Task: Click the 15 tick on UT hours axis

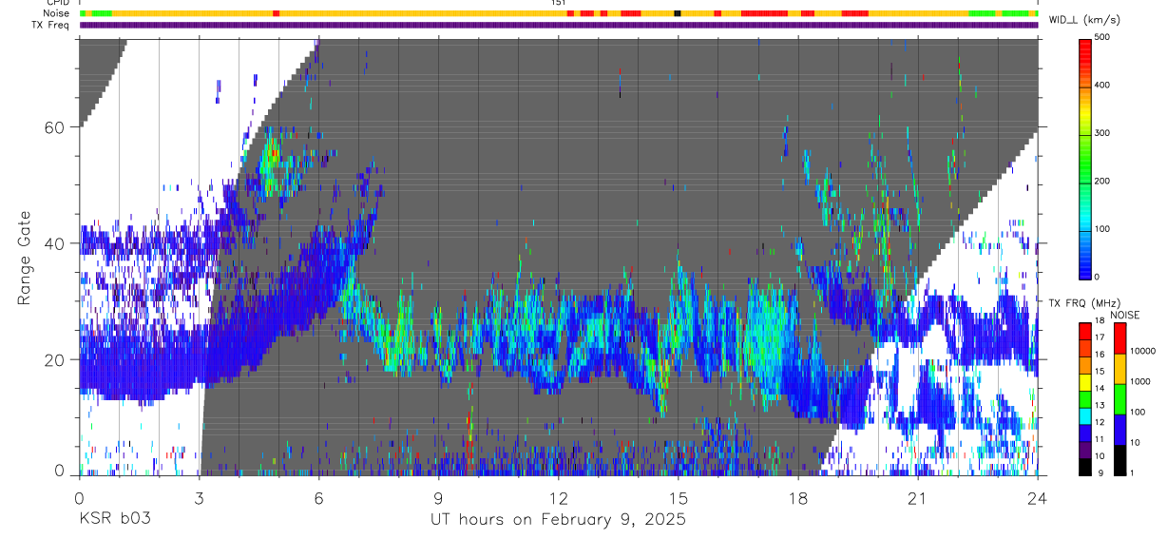Action: click(x=678, y=497)
